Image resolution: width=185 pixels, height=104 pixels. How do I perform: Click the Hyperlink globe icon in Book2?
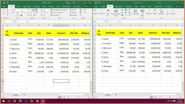coord(161,12)
